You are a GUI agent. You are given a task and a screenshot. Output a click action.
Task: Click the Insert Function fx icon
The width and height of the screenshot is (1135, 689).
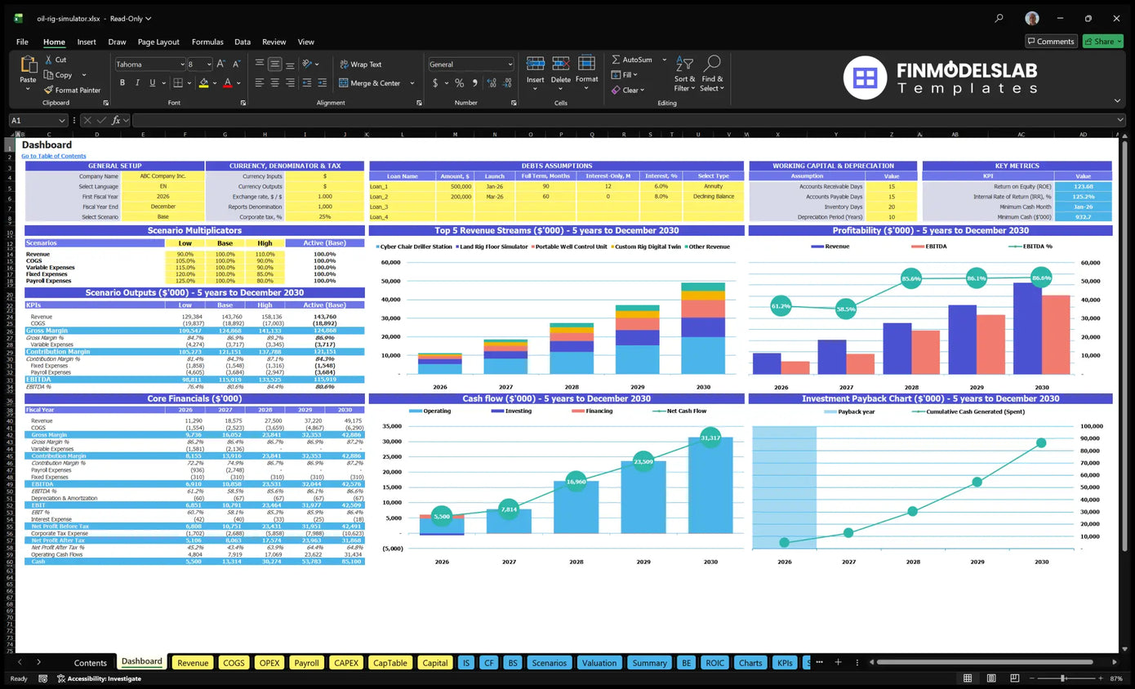tap(116, 120)
